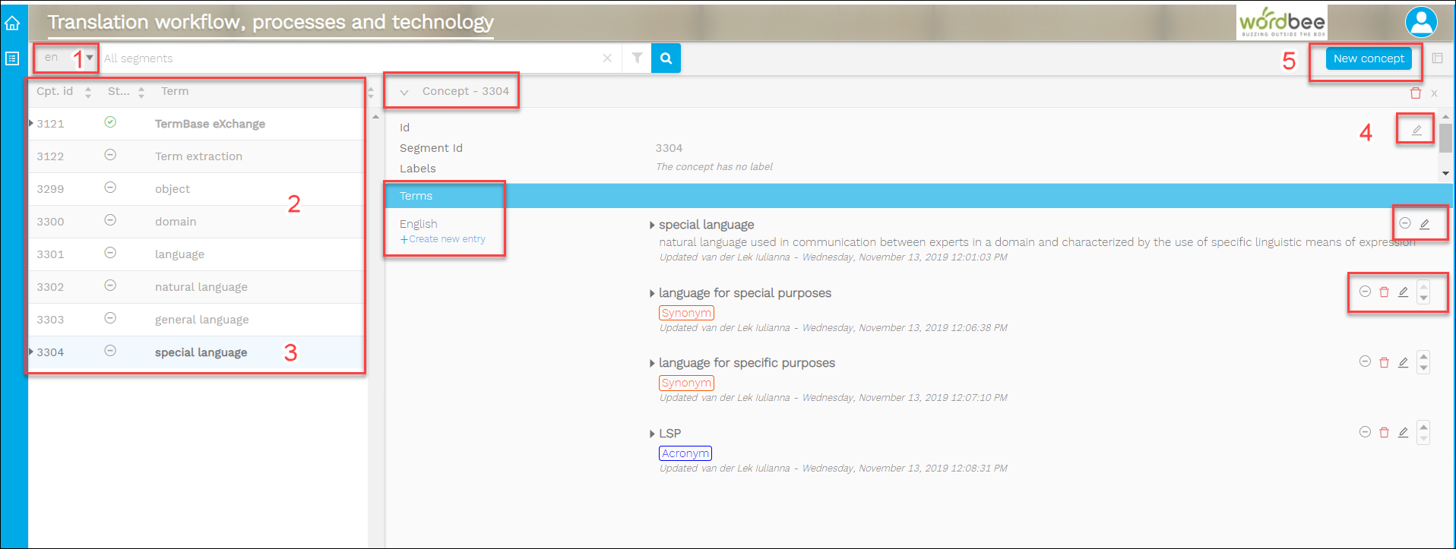The width and height of the screenshot is (1456, 549).
Task: Collapse the Concept - 3304 panel
Action: 404,92
